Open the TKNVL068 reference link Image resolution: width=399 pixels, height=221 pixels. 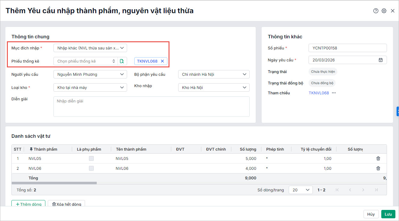(319, 93)
